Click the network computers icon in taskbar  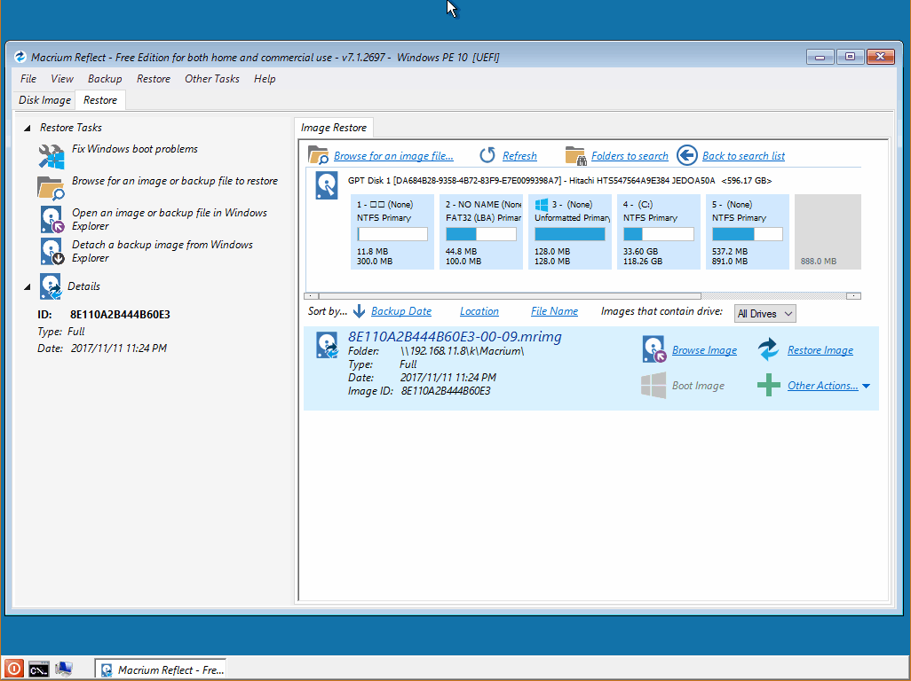click(64, 669)
